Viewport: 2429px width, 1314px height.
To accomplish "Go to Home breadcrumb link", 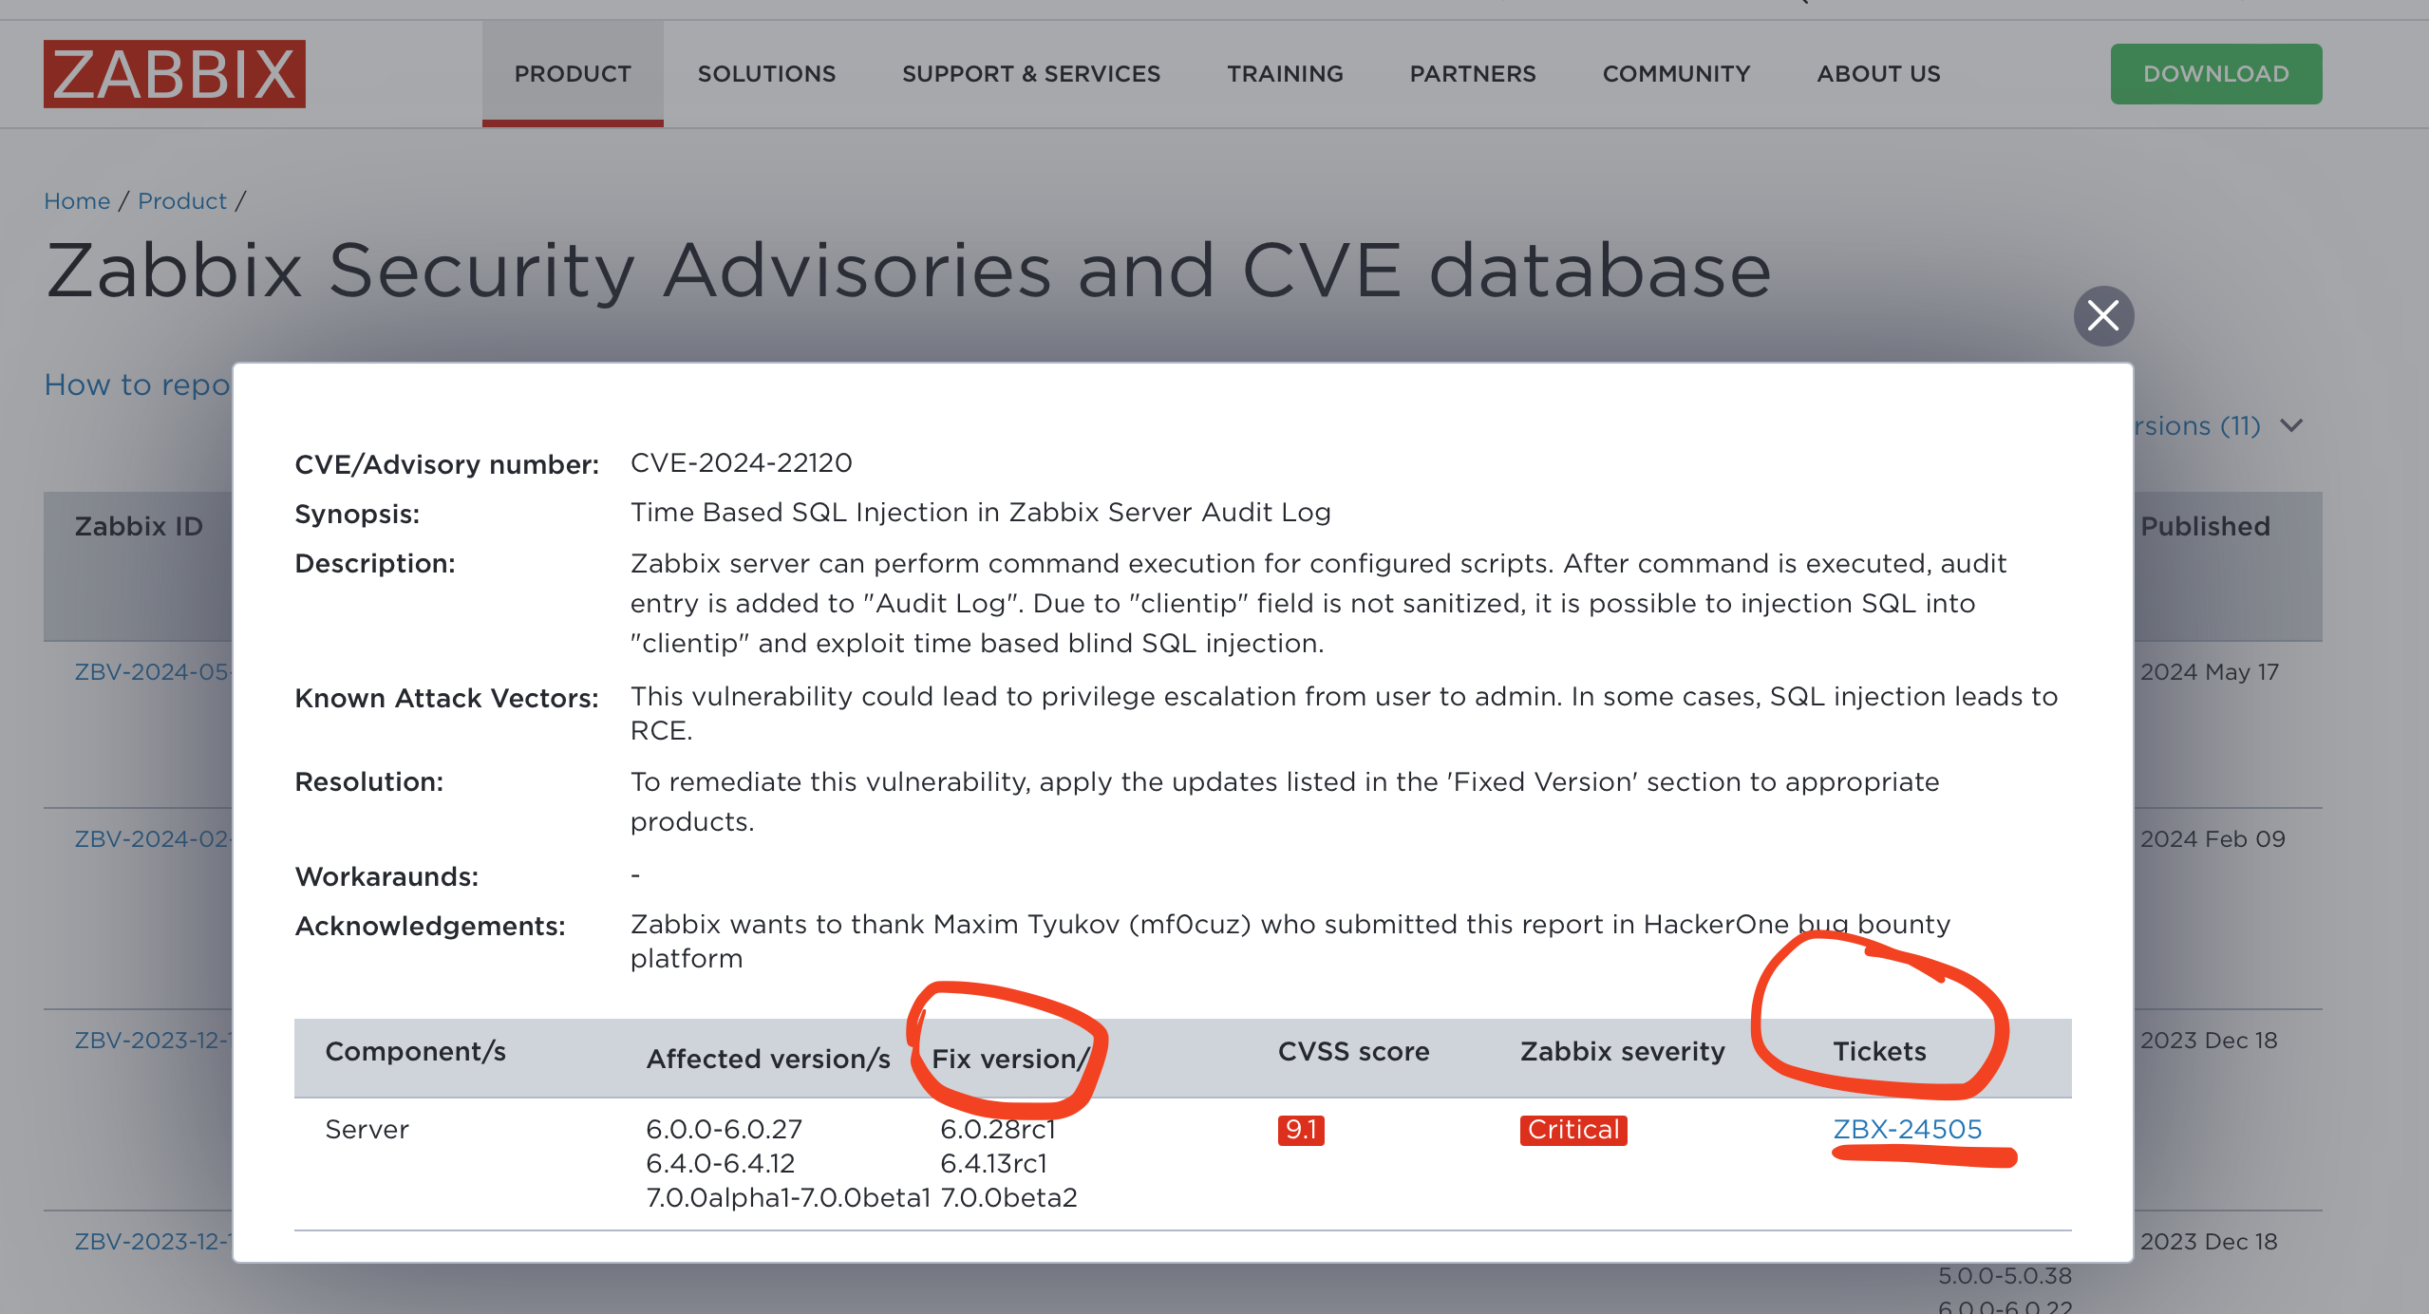I will point(77,201).
